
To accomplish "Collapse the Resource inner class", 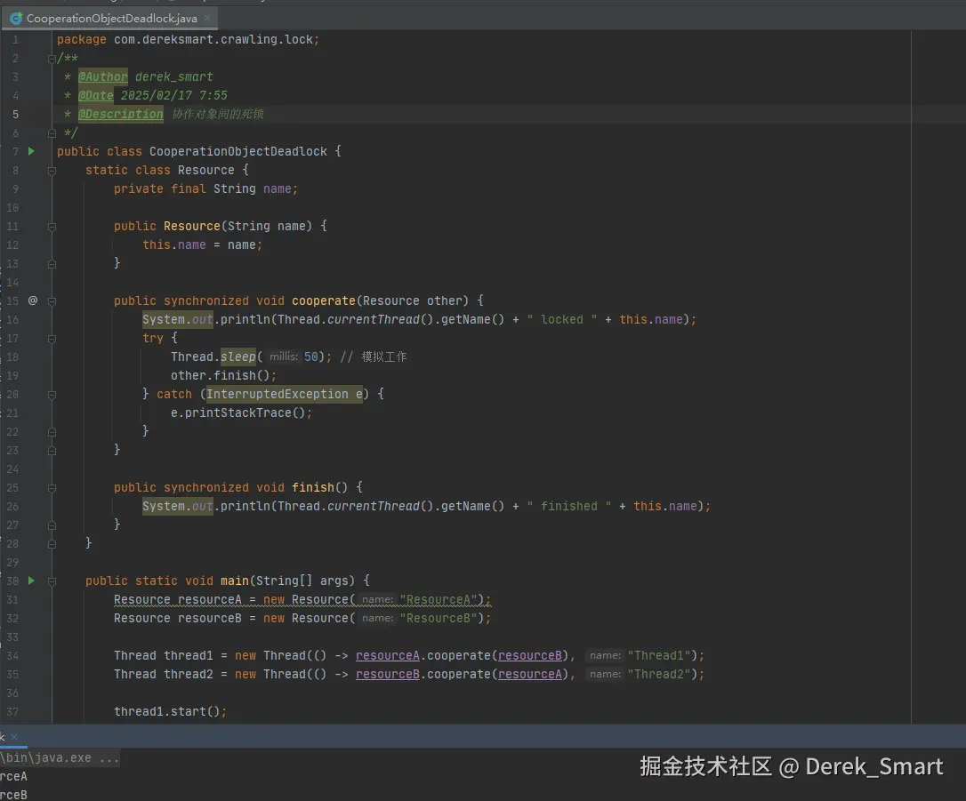I will tap(51, 170).
